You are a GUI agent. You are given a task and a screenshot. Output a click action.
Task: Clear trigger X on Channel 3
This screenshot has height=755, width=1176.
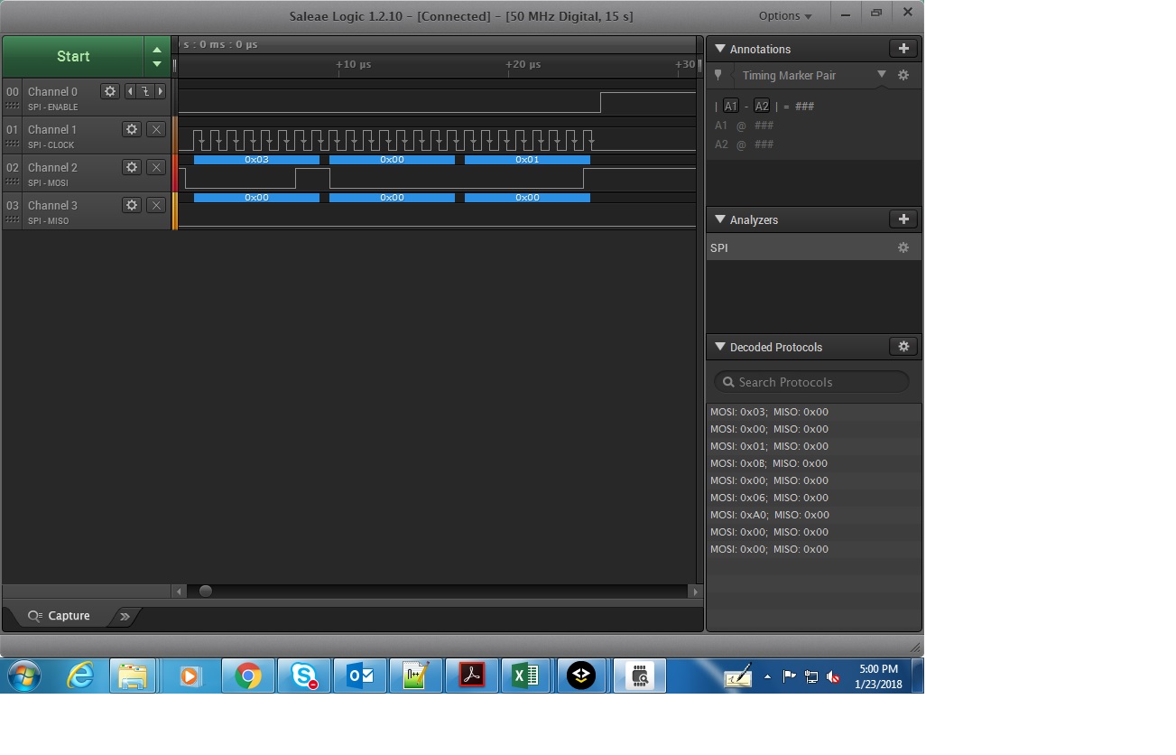click(x=156, y=205)
